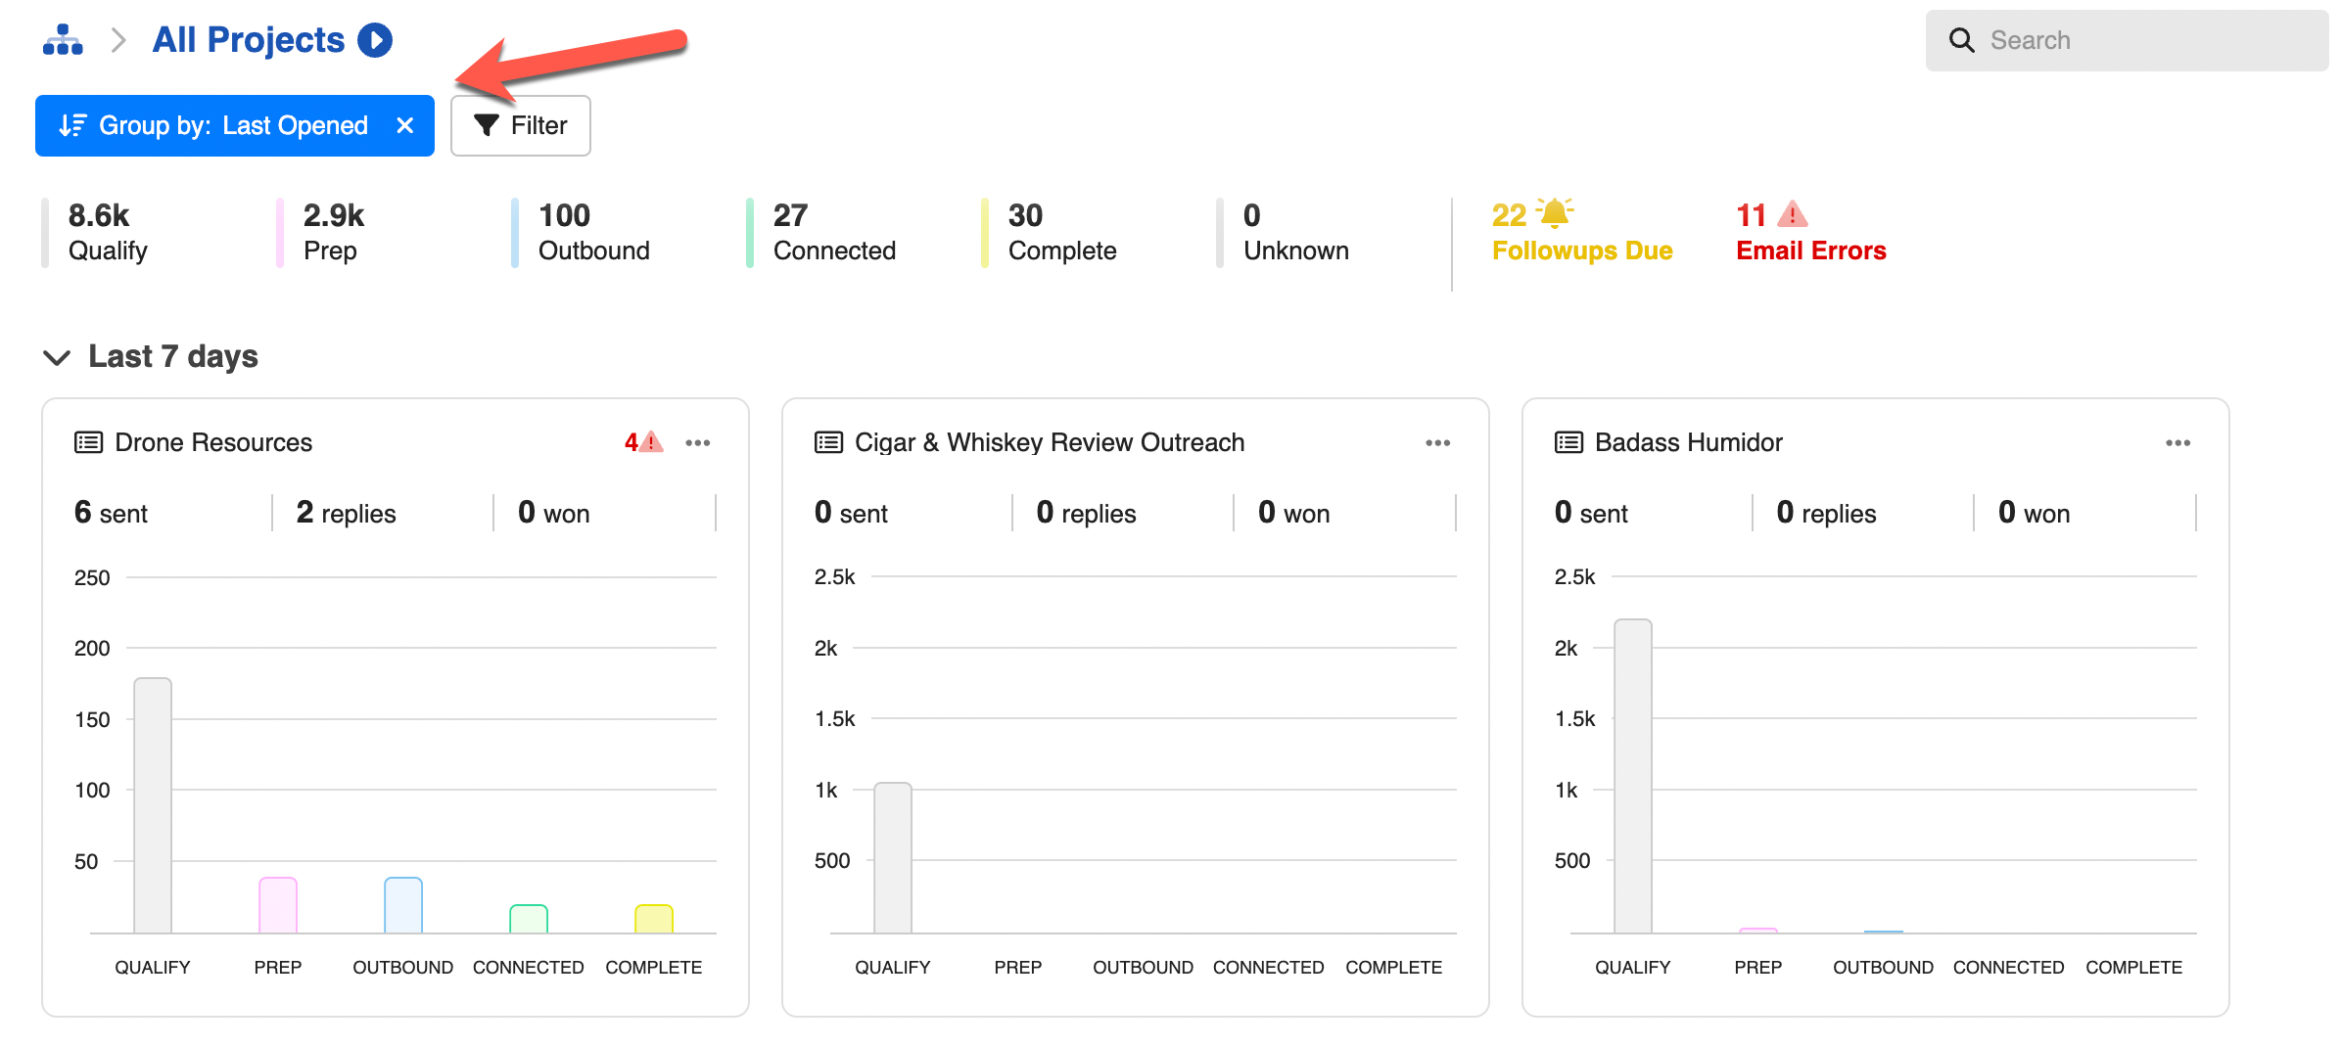Click the Cigar & Whiskey project list icon
Image resolution: width=2340 pixels, height=1047 pixels.
(828, 442)
